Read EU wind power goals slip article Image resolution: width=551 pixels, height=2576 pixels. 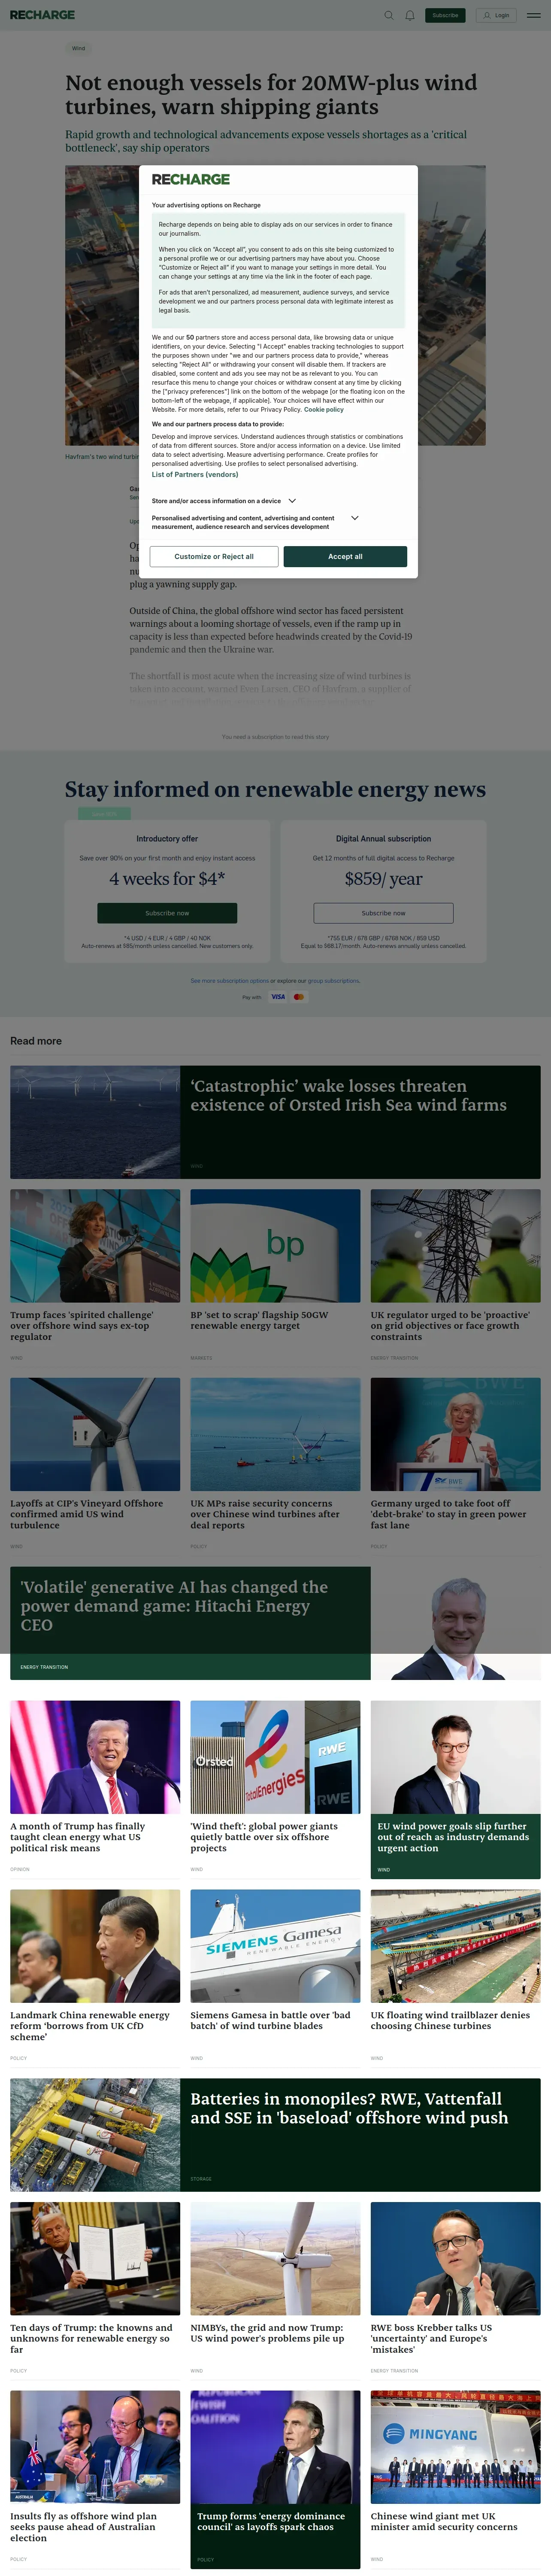(453, 1837)
